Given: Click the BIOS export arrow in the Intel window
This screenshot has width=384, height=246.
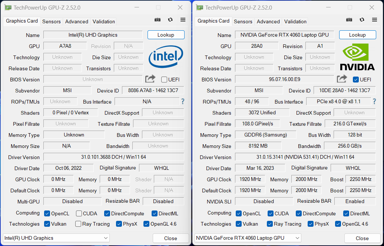Looking at the screenshot, I should 150,79.
